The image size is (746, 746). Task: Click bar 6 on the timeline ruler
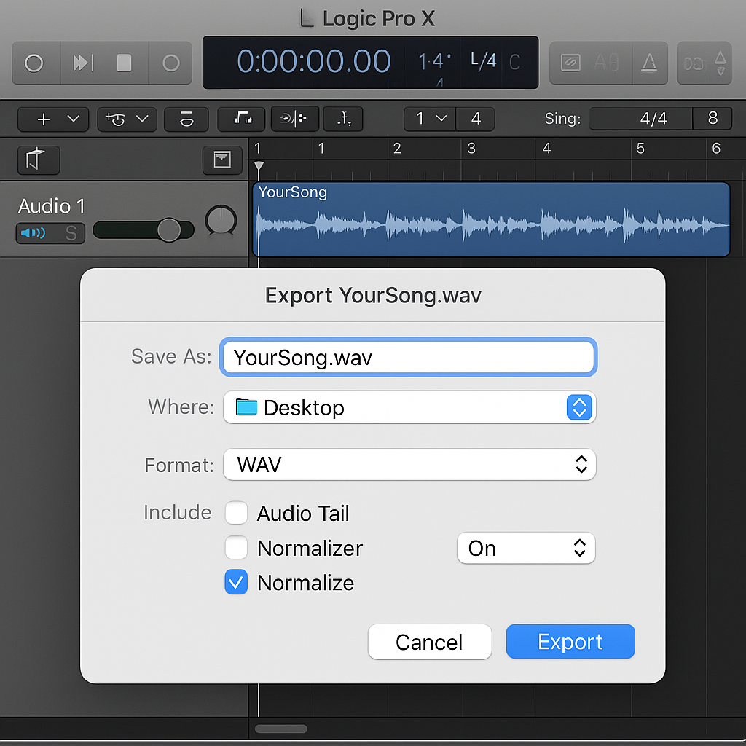tap(716, 149)
